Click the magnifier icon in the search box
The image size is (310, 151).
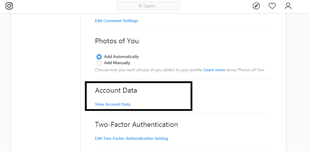click(x=141, y=6)
